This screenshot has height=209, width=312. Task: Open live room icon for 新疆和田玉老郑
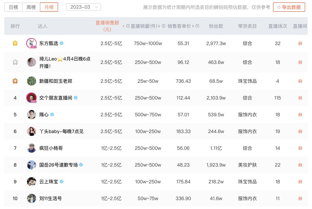click(300, 81)
